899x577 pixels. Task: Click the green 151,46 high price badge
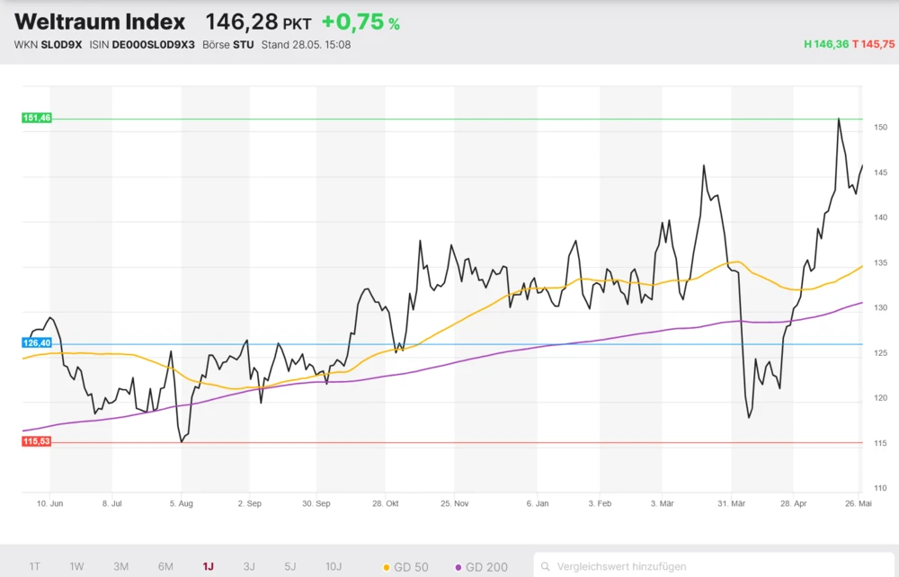pos(37,117)
